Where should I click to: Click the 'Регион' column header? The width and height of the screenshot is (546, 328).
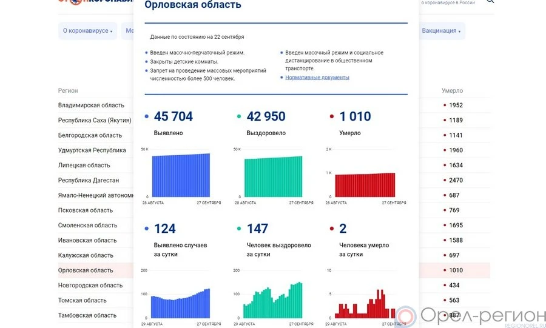[68, 91]
